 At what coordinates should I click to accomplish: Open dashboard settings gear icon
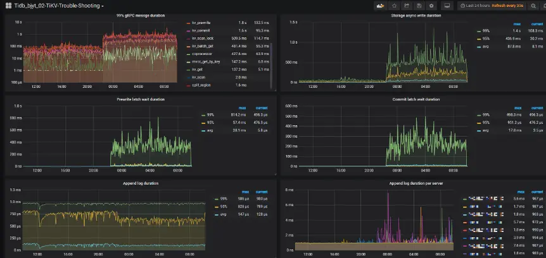[431, 6]
